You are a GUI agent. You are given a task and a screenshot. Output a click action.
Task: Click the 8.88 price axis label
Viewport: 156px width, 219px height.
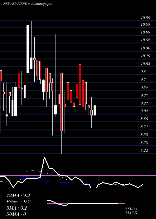144,119
